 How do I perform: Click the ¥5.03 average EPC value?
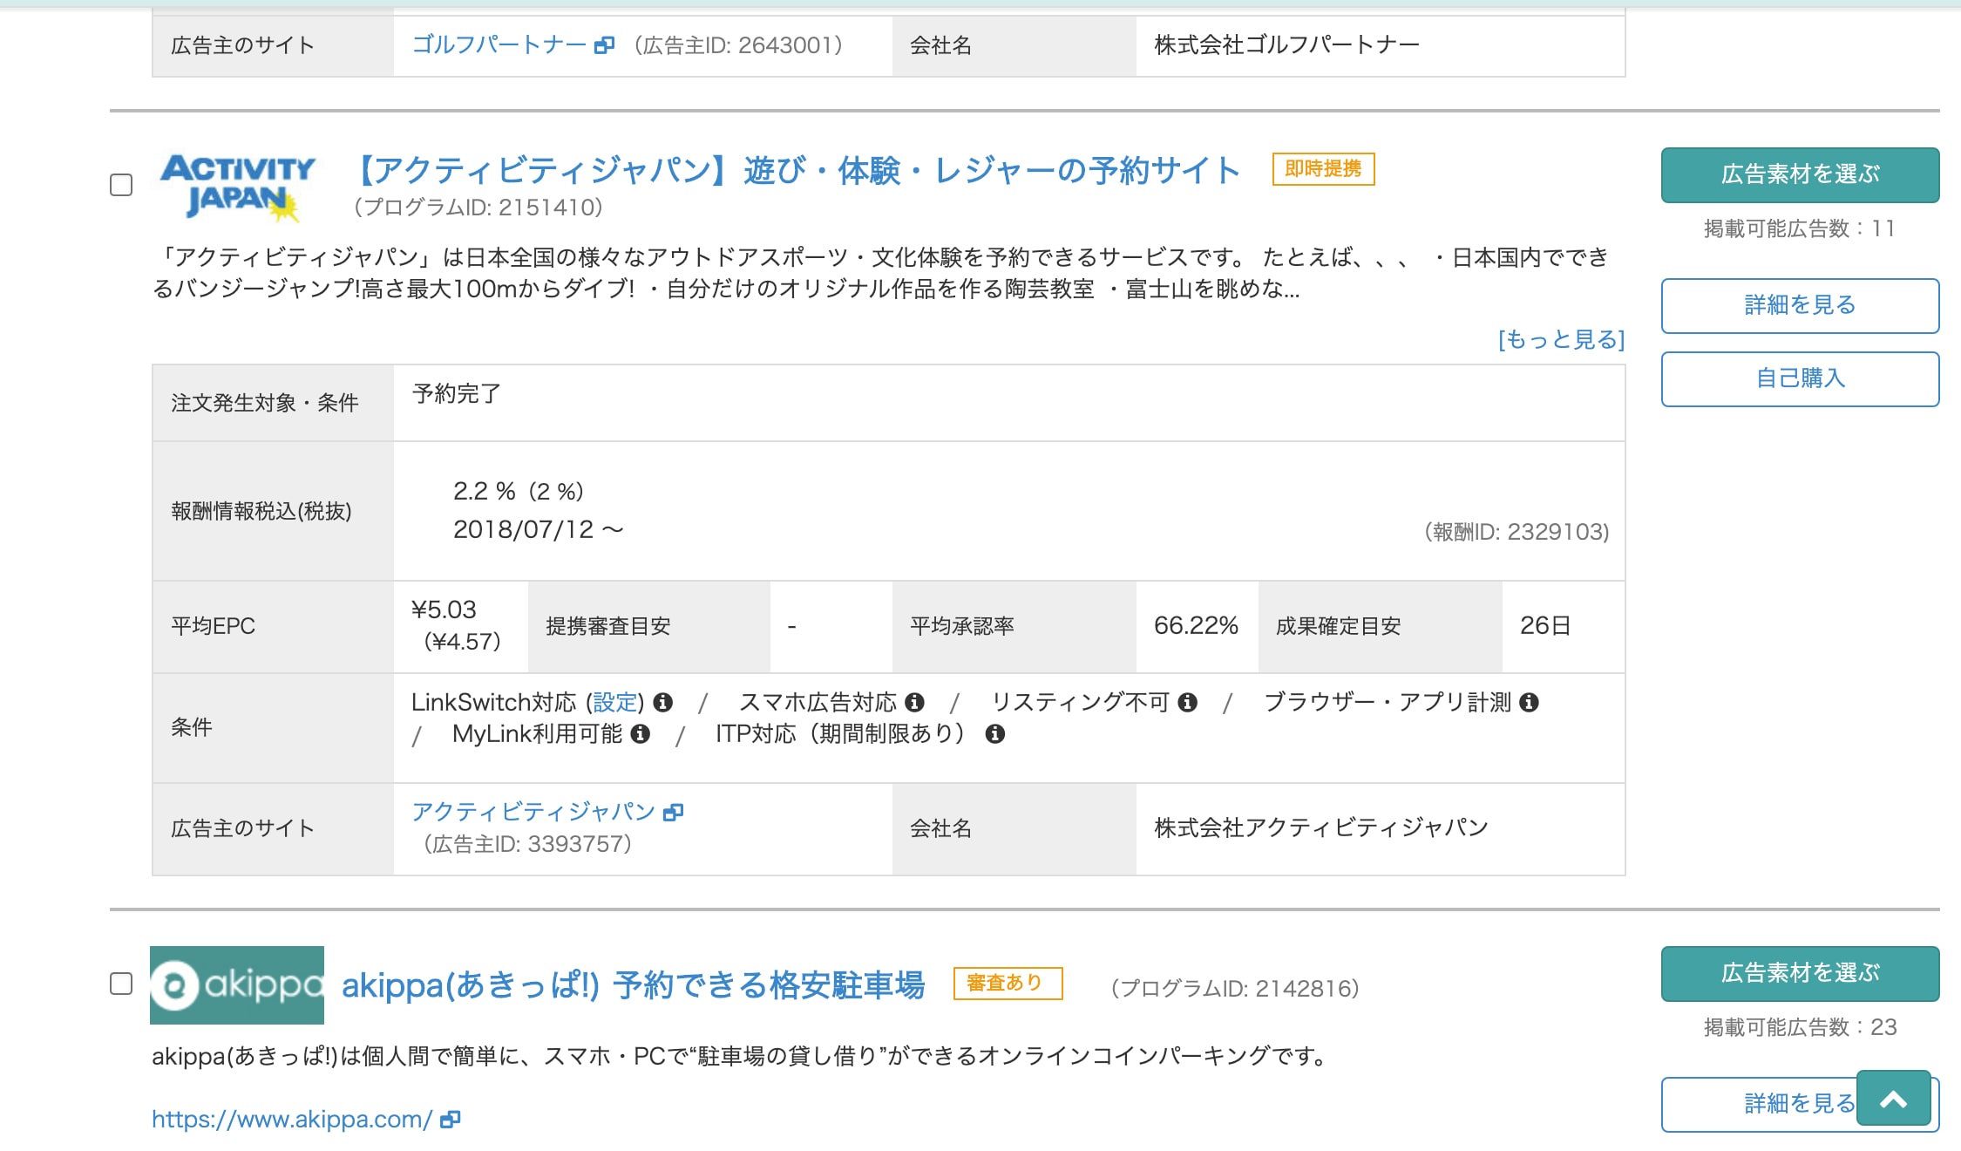444,610
